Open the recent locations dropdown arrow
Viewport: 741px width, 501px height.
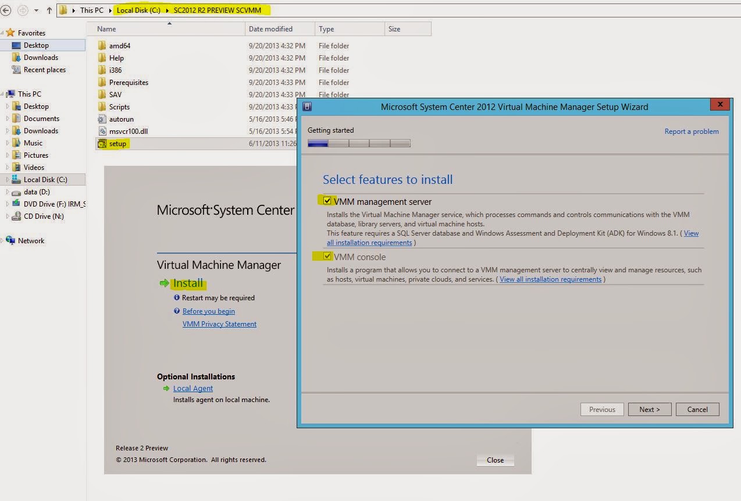pos(35,10)
